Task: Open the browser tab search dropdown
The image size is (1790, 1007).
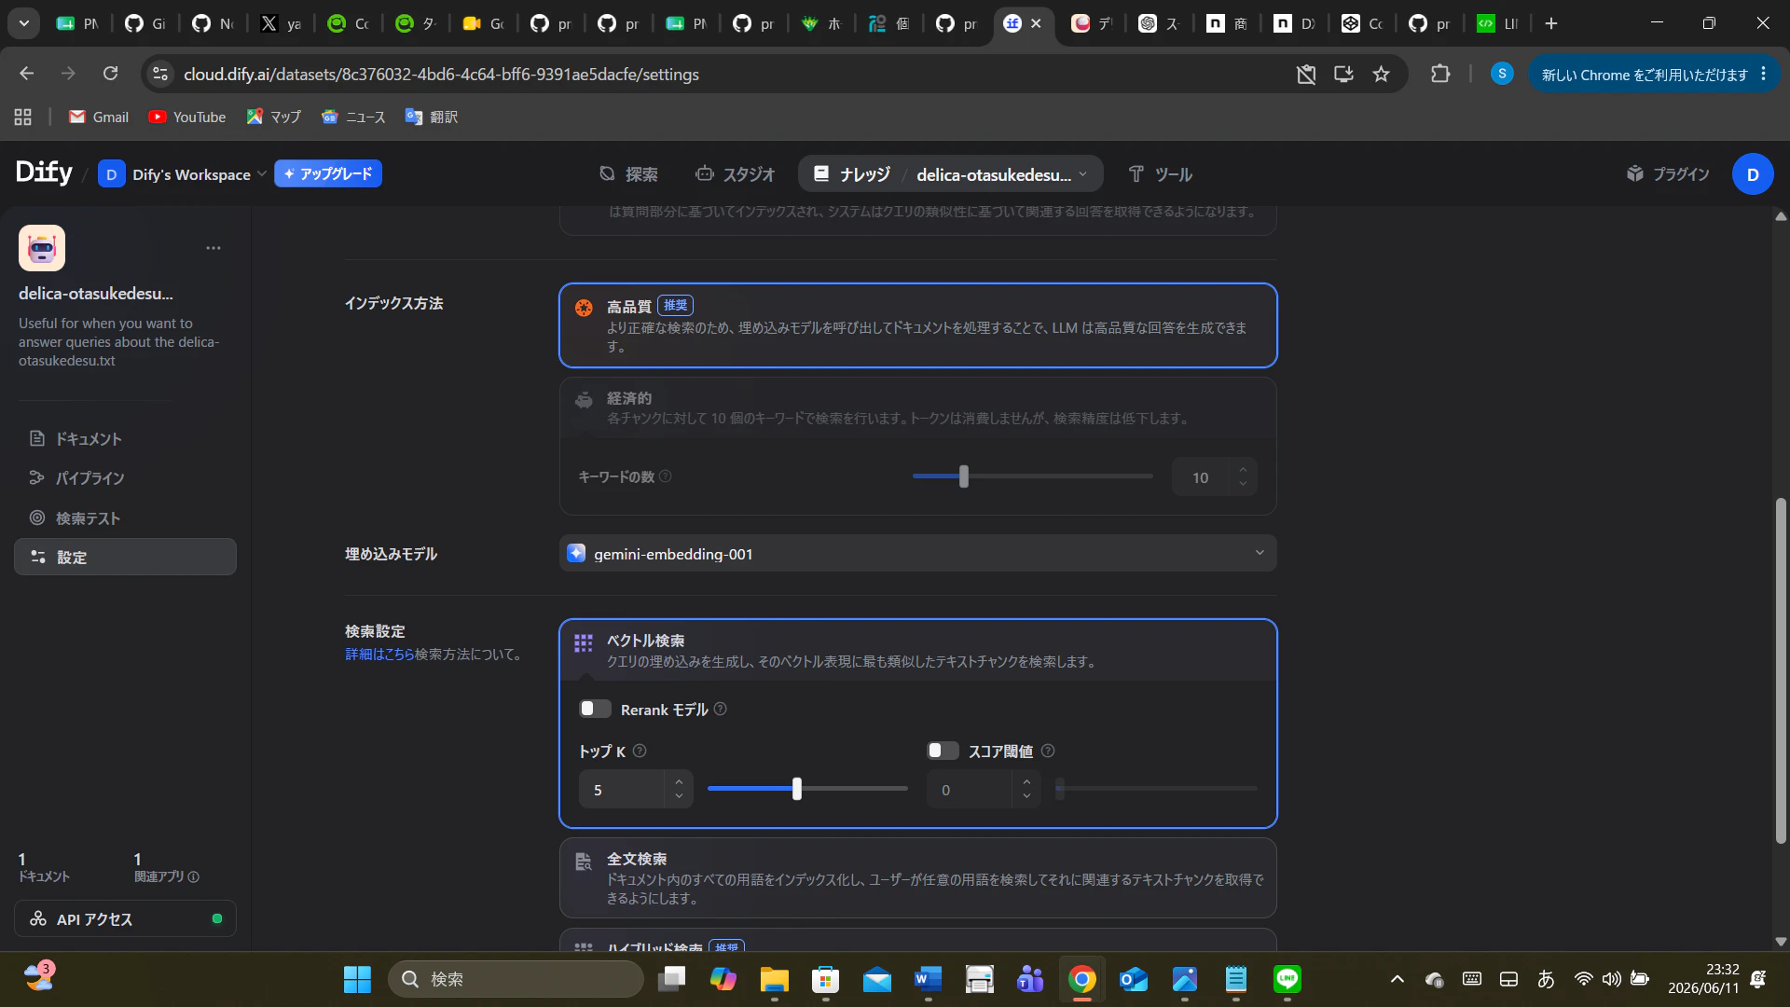Action: point(24,23)
